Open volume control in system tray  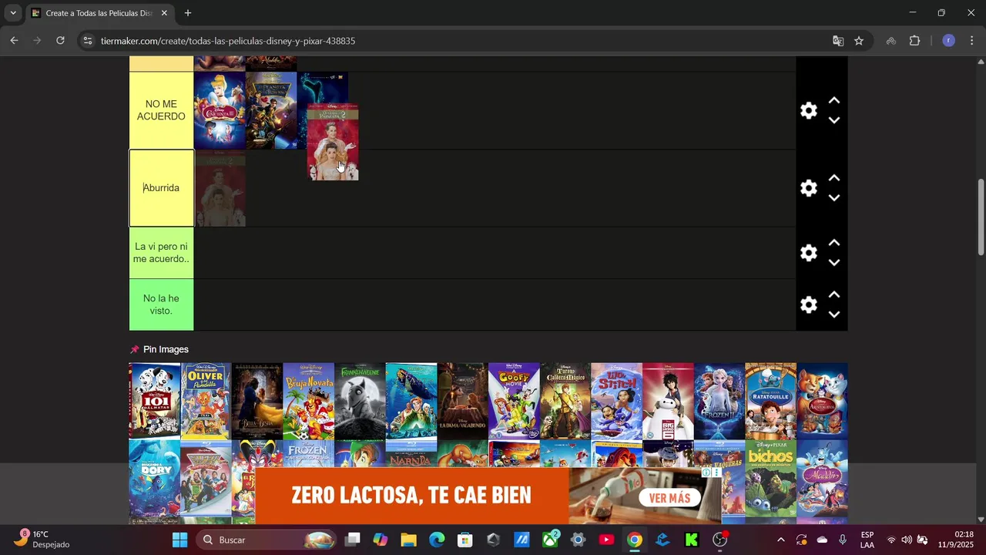click(906, 540)
